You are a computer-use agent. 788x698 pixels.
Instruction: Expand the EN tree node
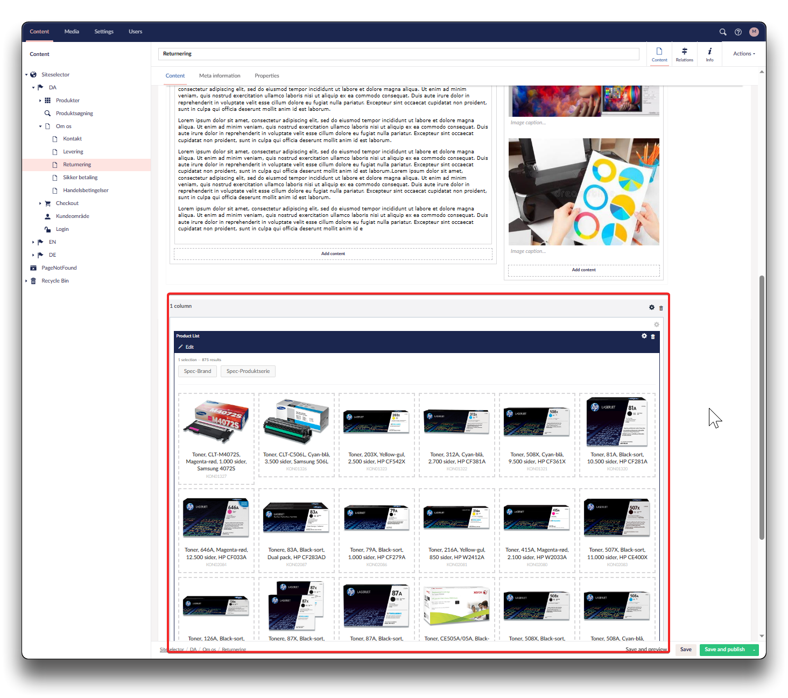click(33, 242)
